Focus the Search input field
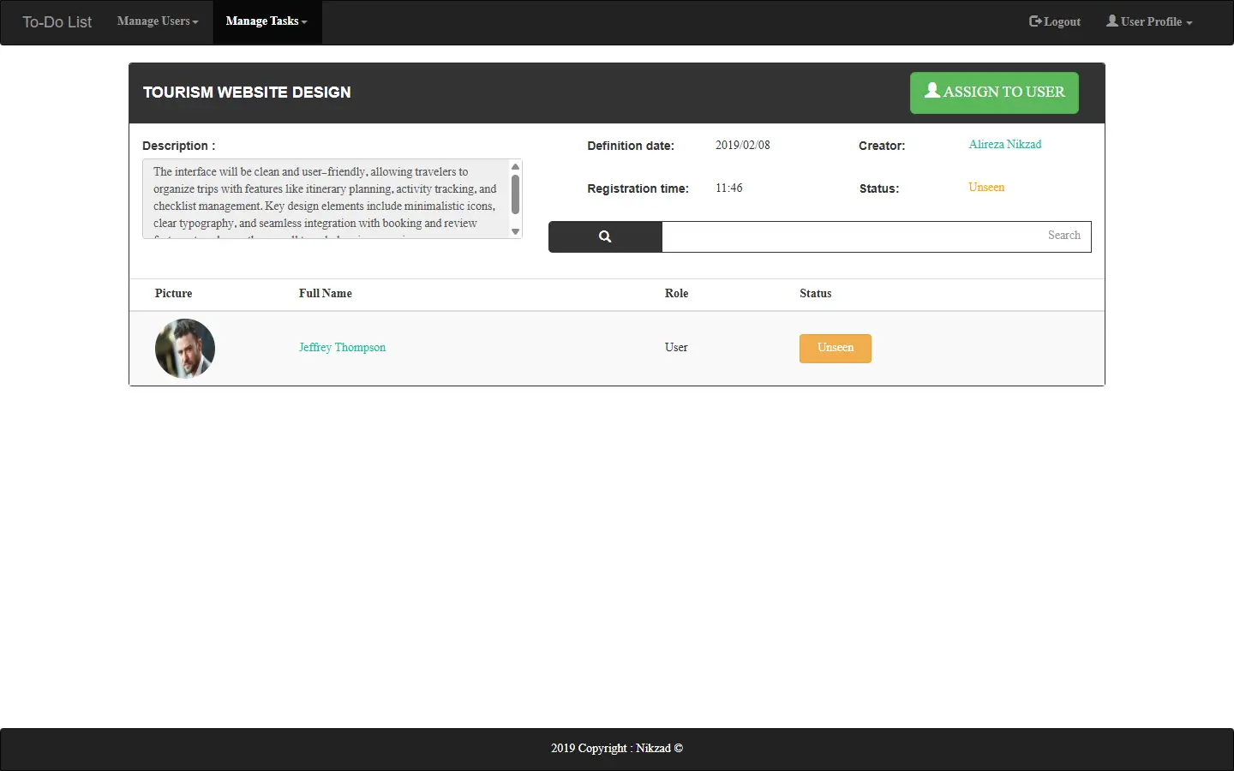Image resolution: width=1234 pixels, height=771 pixels. (x=877, y=237)
